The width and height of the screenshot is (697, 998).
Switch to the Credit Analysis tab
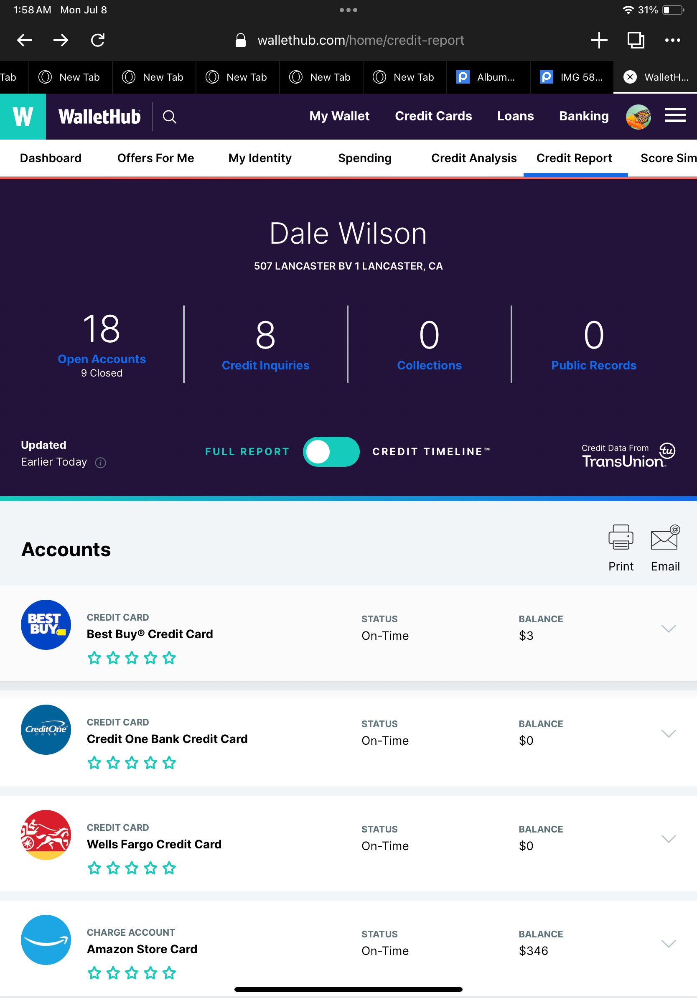(473, 158)
